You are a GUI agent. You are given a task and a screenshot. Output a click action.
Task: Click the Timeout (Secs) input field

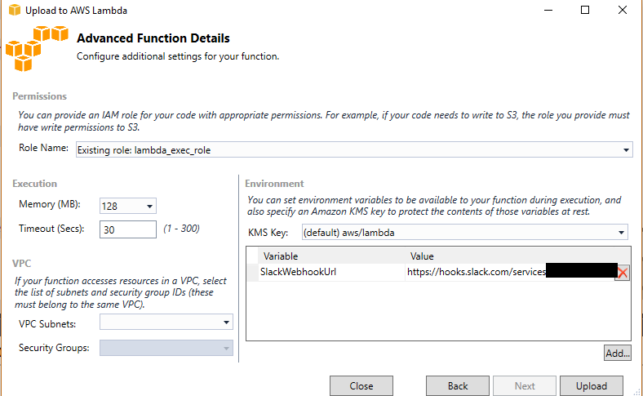point(128,229)
